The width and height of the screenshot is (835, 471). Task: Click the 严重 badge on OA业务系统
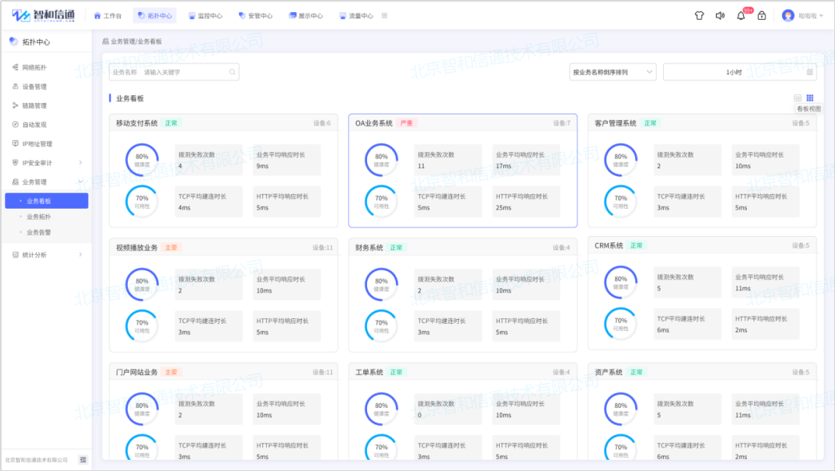click(x=406, y=123)
